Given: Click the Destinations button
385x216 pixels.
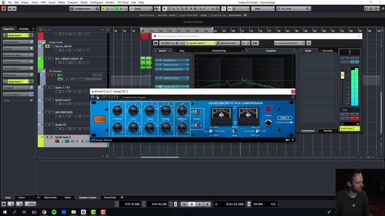Looking at the screenshot, I should coord(308,131).
